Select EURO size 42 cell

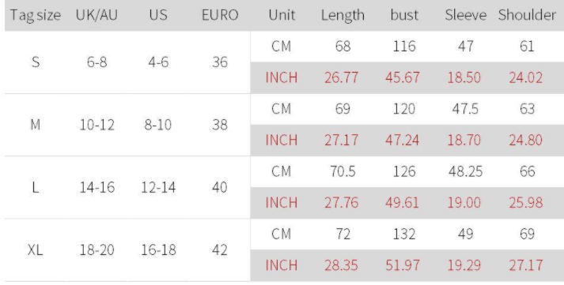(x=220, y=249)
